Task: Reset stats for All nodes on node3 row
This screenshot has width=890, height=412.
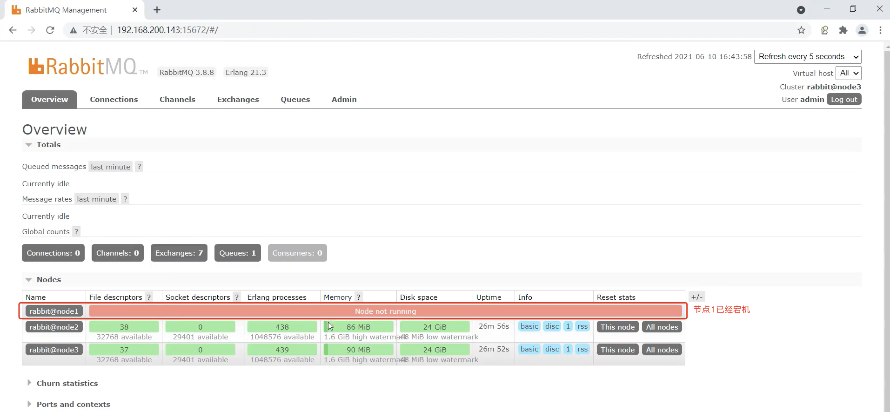Action: click(662, 350)
